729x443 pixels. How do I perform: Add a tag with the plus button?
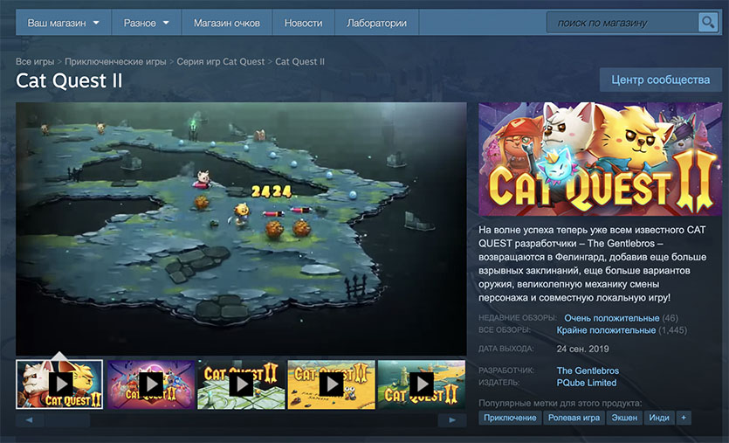684,418
